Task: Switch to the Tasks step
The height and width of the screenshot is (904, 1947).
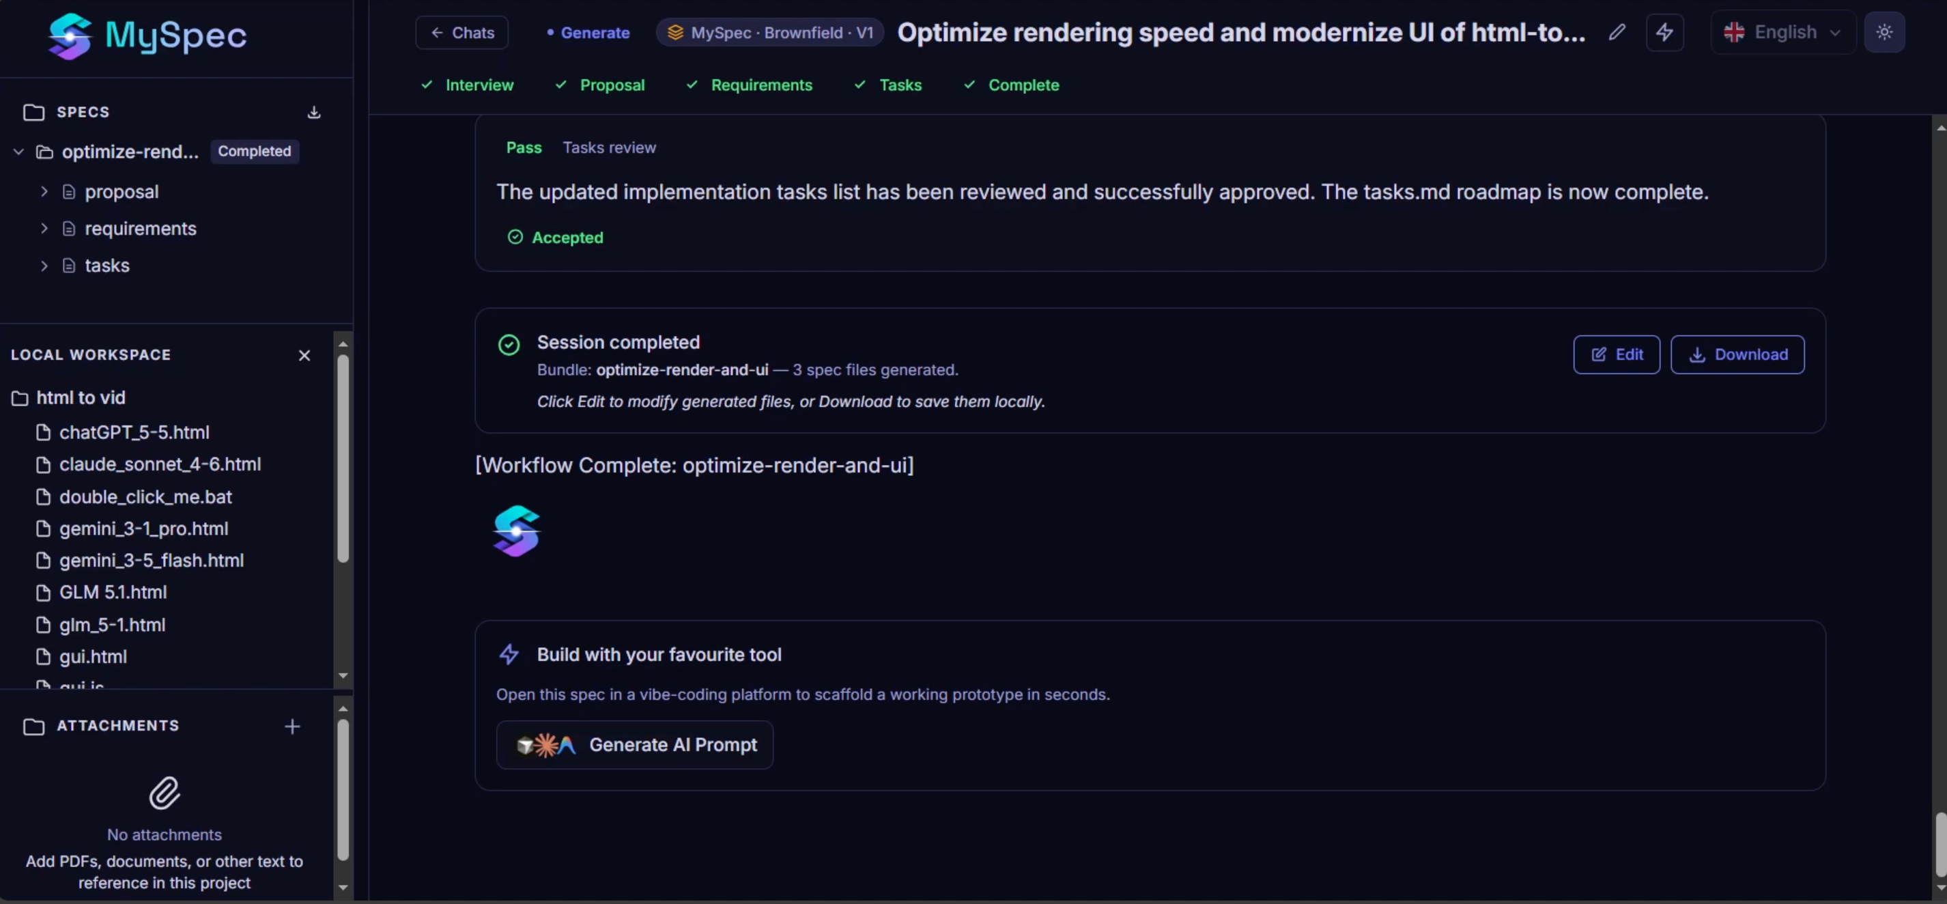Action: coord(887,85)
